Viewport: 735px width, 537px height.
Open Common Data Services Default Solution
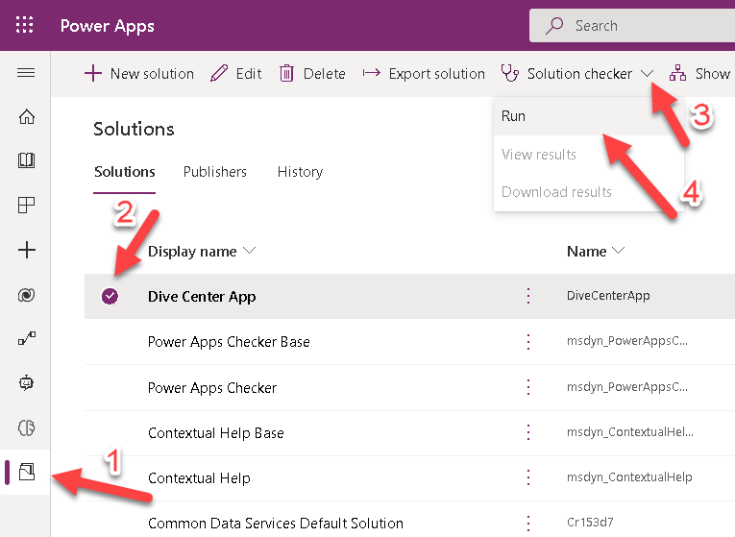pos(276,523)
